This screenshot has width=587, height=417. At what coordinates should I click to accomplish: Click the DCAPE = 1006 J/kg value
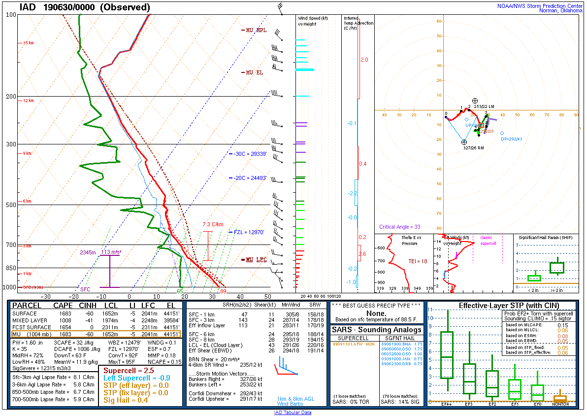pos(77,349)
